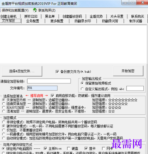Open the 更多配置 tab
Screen dimensions: 148x154
[x=57, y=21]
